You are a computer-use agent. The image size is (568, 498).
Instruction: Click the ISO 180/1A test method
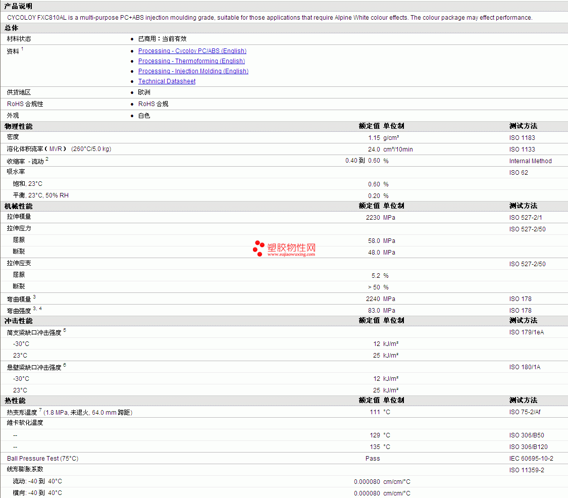coord(525,367)
